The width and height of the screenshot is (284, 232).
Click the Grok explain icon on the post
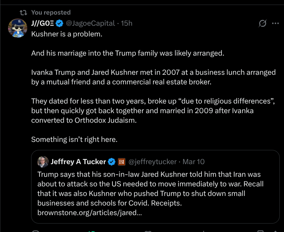(263, 23)
